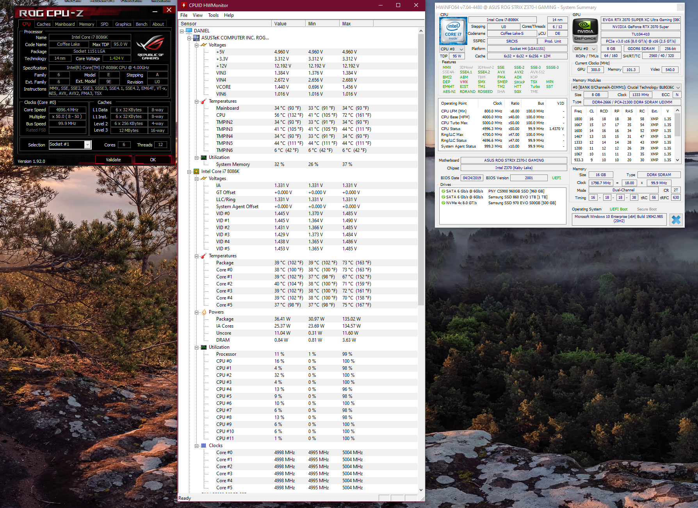Click the Validate button in CPU-Z
The width and height of the screenshot is (698, 508).
[x=113, y=160]
